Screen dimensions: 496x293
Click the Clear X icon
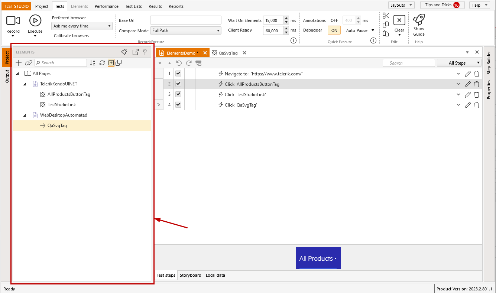399,20
